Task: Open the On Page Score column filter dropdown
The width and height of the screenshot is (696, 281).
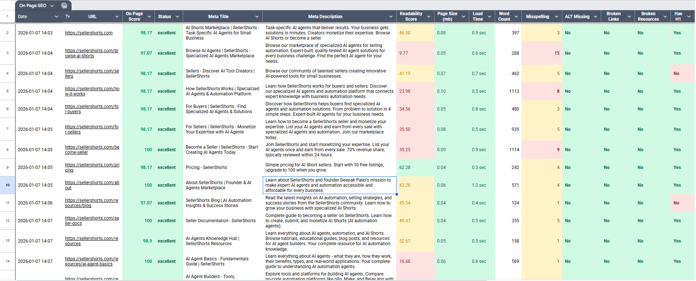Action: (149, 17)
